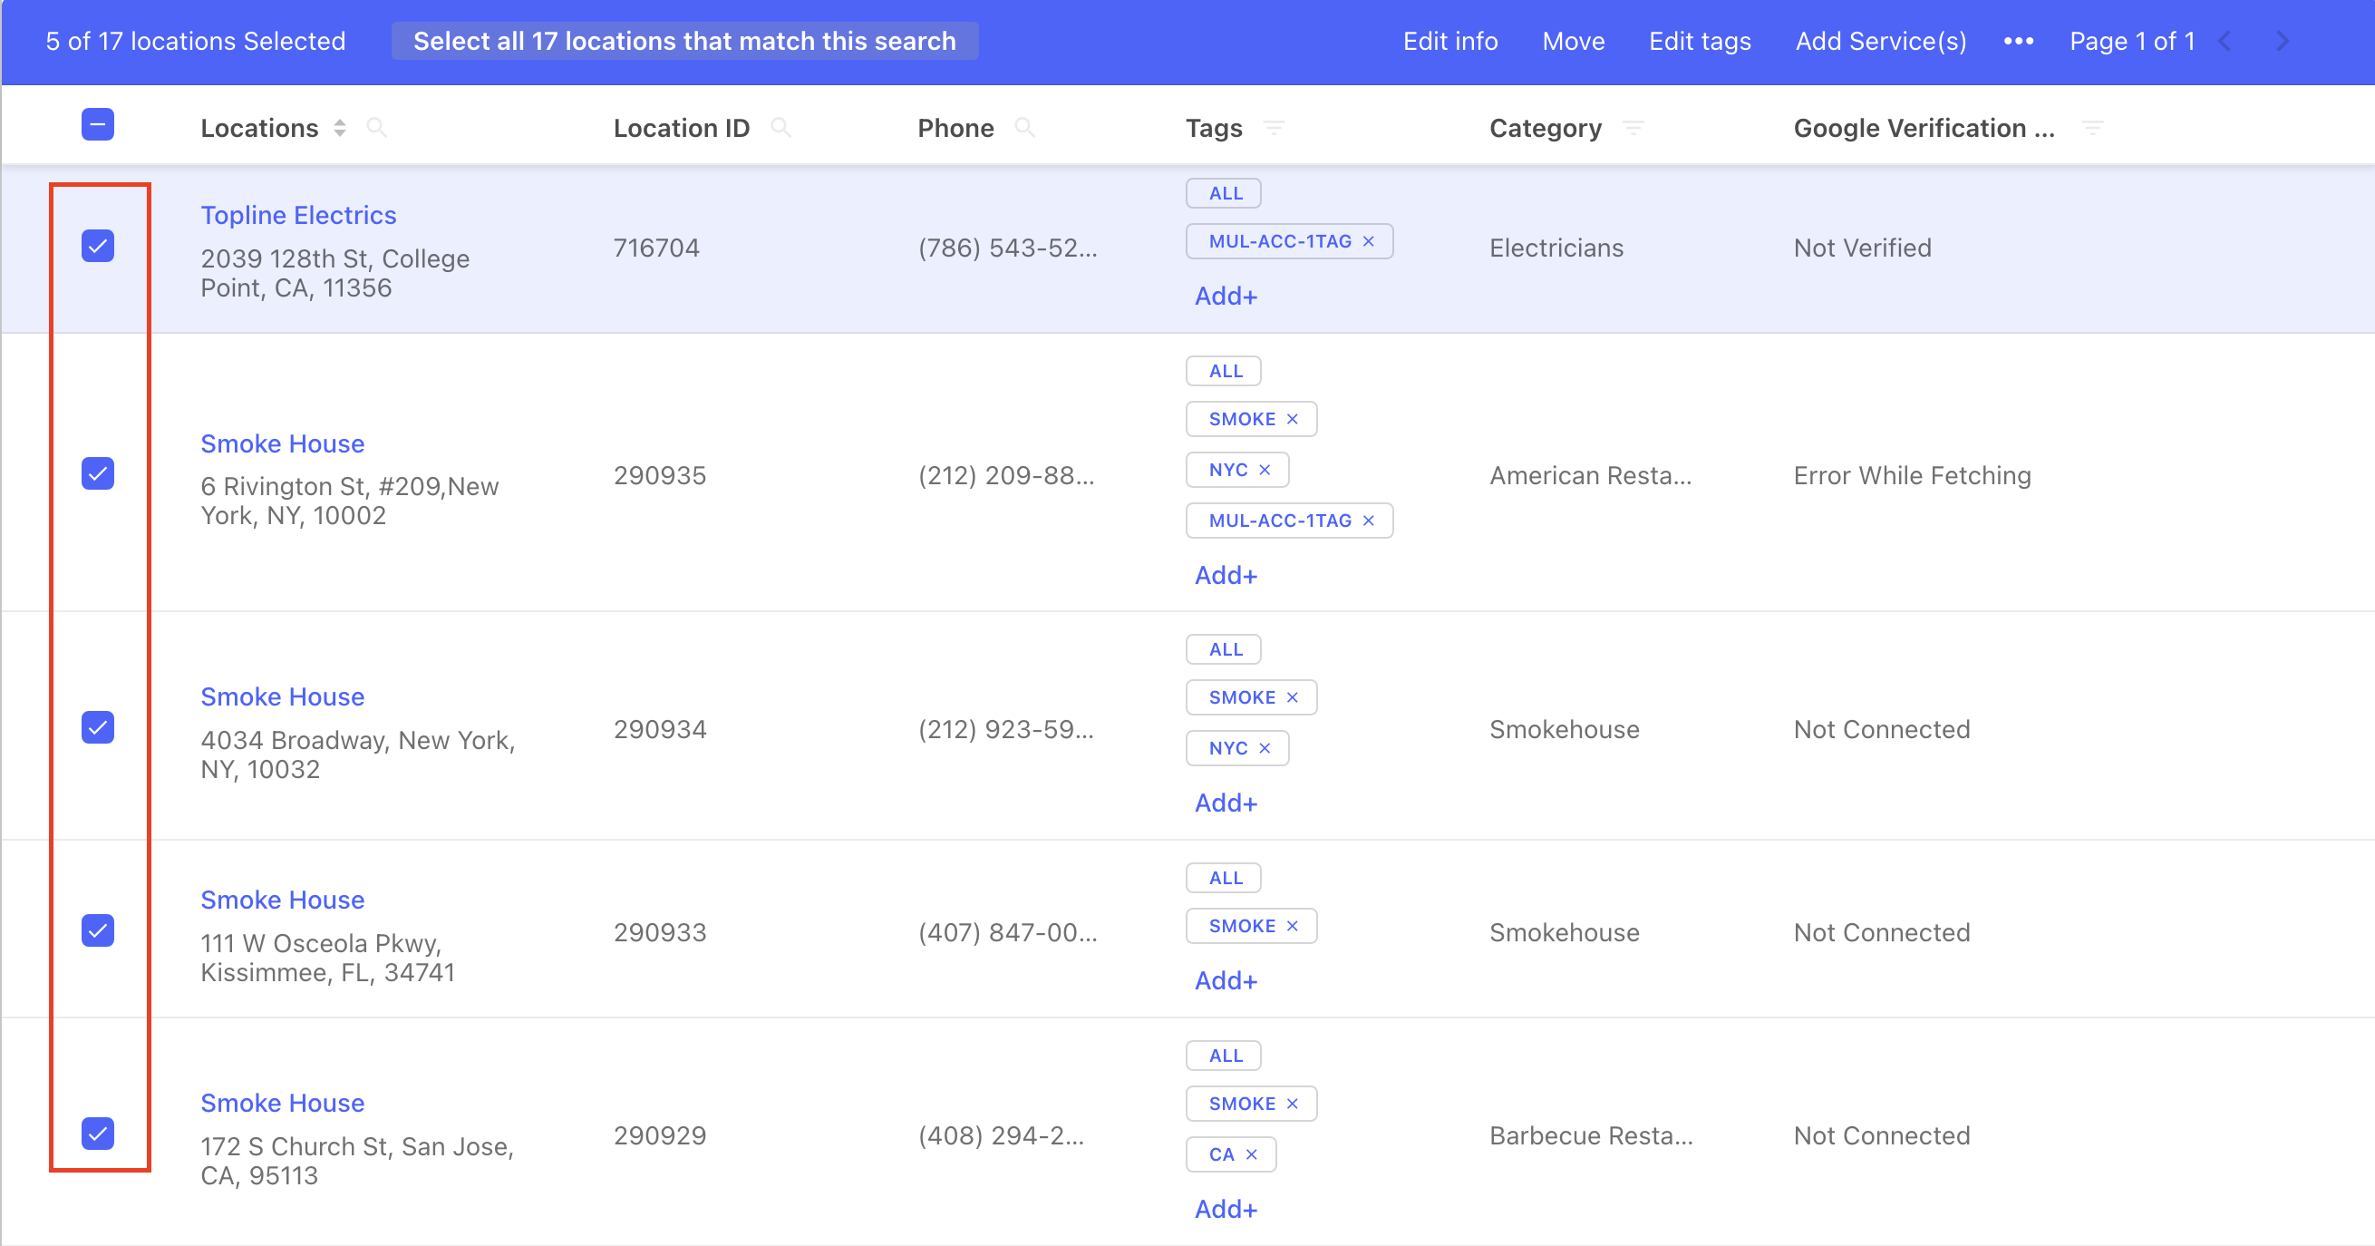Remove SMOKE tag from location 290935
This screenshot has width=2375, height=1246.
click(x=1292, y=420)
